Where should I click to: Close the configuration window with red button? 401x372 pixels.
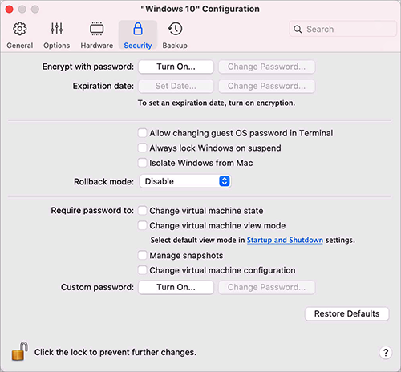(10, 10)
